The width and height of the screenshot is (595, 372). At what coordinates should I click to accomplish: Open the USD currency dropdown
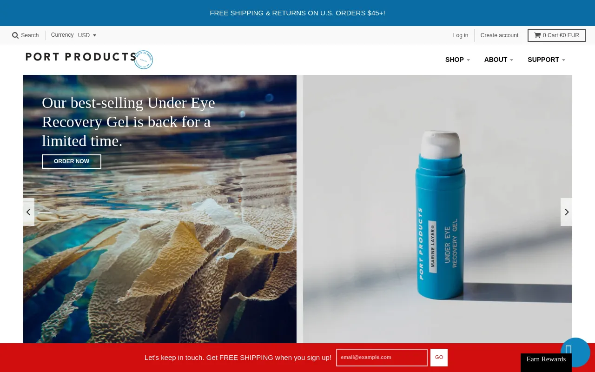[87, 35]
